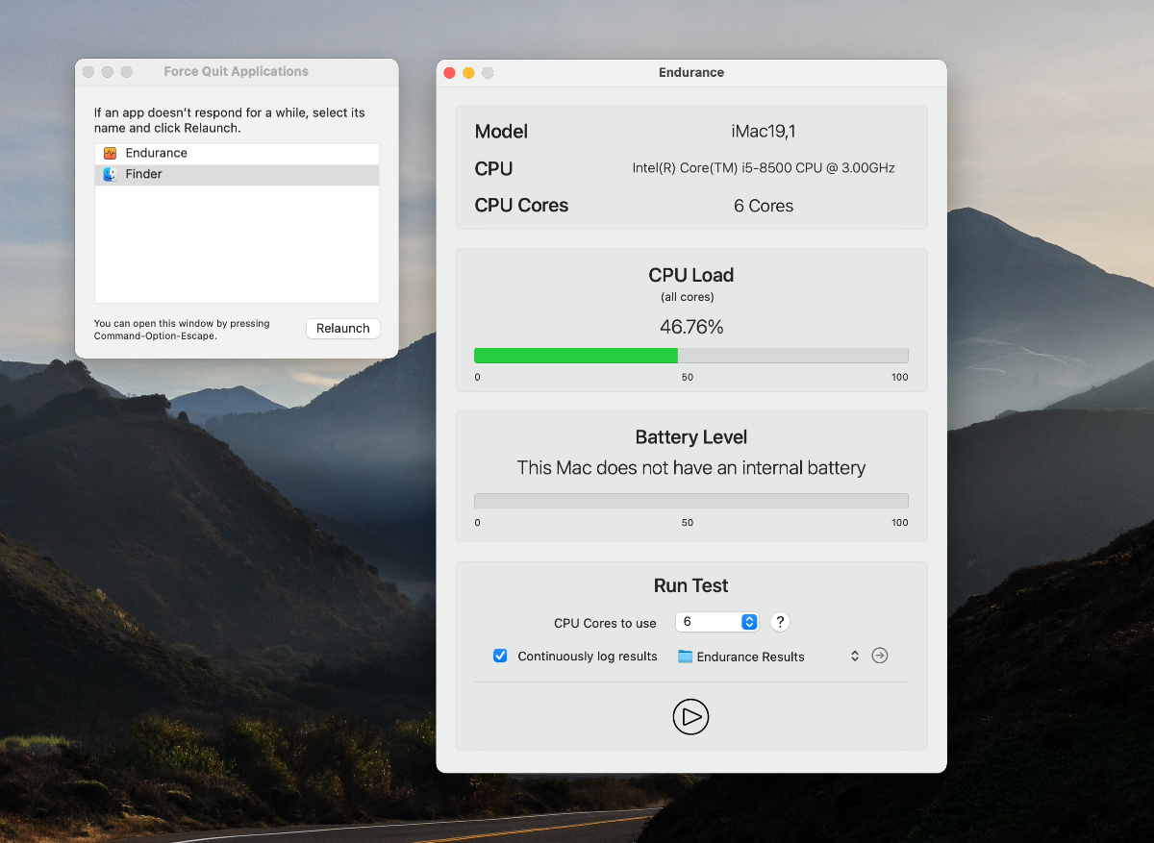Click the Endurance app icon in Force Quit list
This screenshot has height=843, width=1154.
111,153
